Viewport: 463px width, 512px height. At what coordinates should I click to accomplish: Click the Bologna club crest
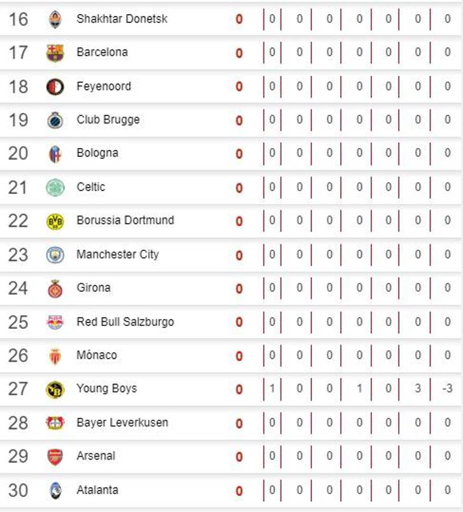click(55, 154)
